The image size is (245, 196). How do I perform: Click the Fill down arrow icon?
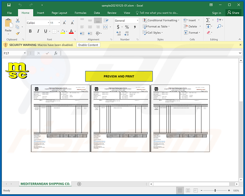[x=208, y=26]
